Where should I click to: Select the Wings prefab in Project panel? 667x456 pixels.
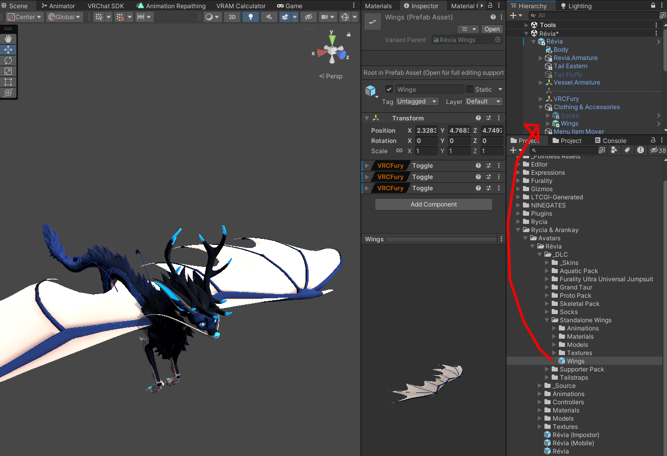pos(576,361)
